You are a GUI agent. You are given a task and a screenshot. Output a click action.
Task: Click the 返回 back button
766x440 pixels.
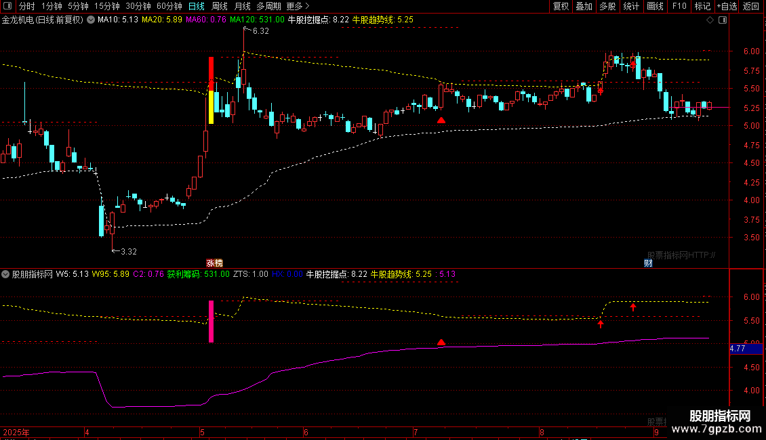pyautogui.click(x=751, y=6)
